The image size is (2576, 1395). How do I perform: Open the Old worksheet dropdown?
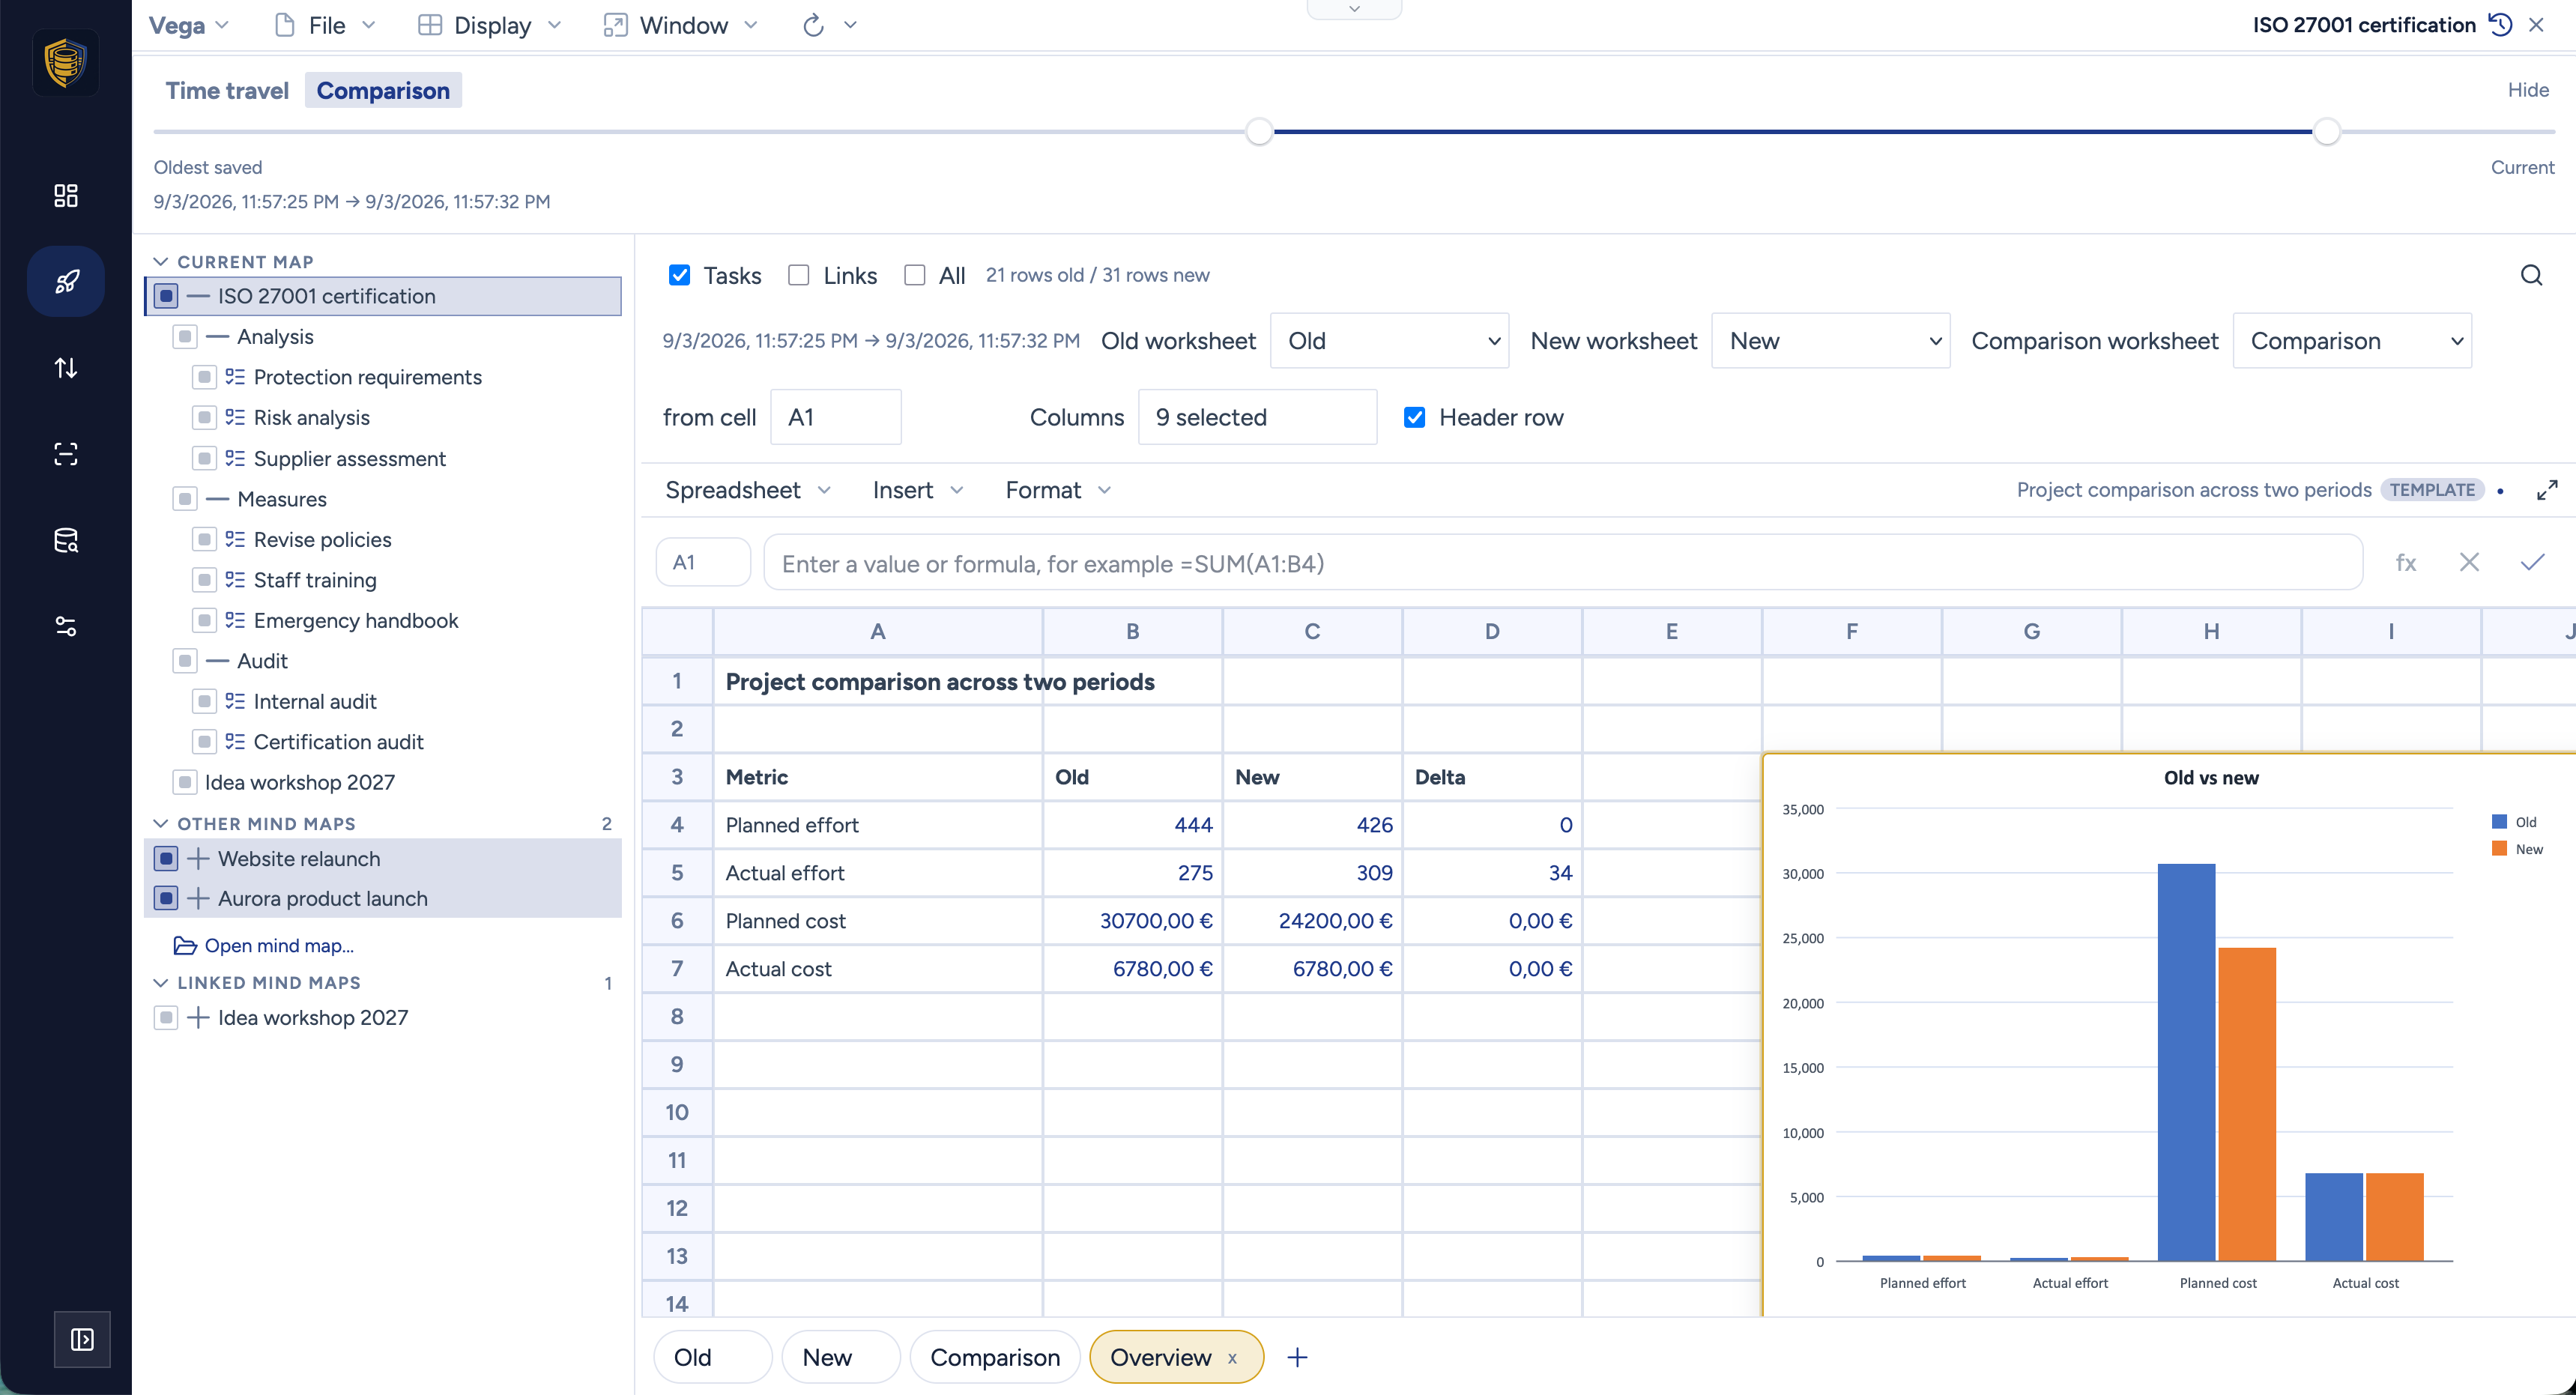(1389, 341)
